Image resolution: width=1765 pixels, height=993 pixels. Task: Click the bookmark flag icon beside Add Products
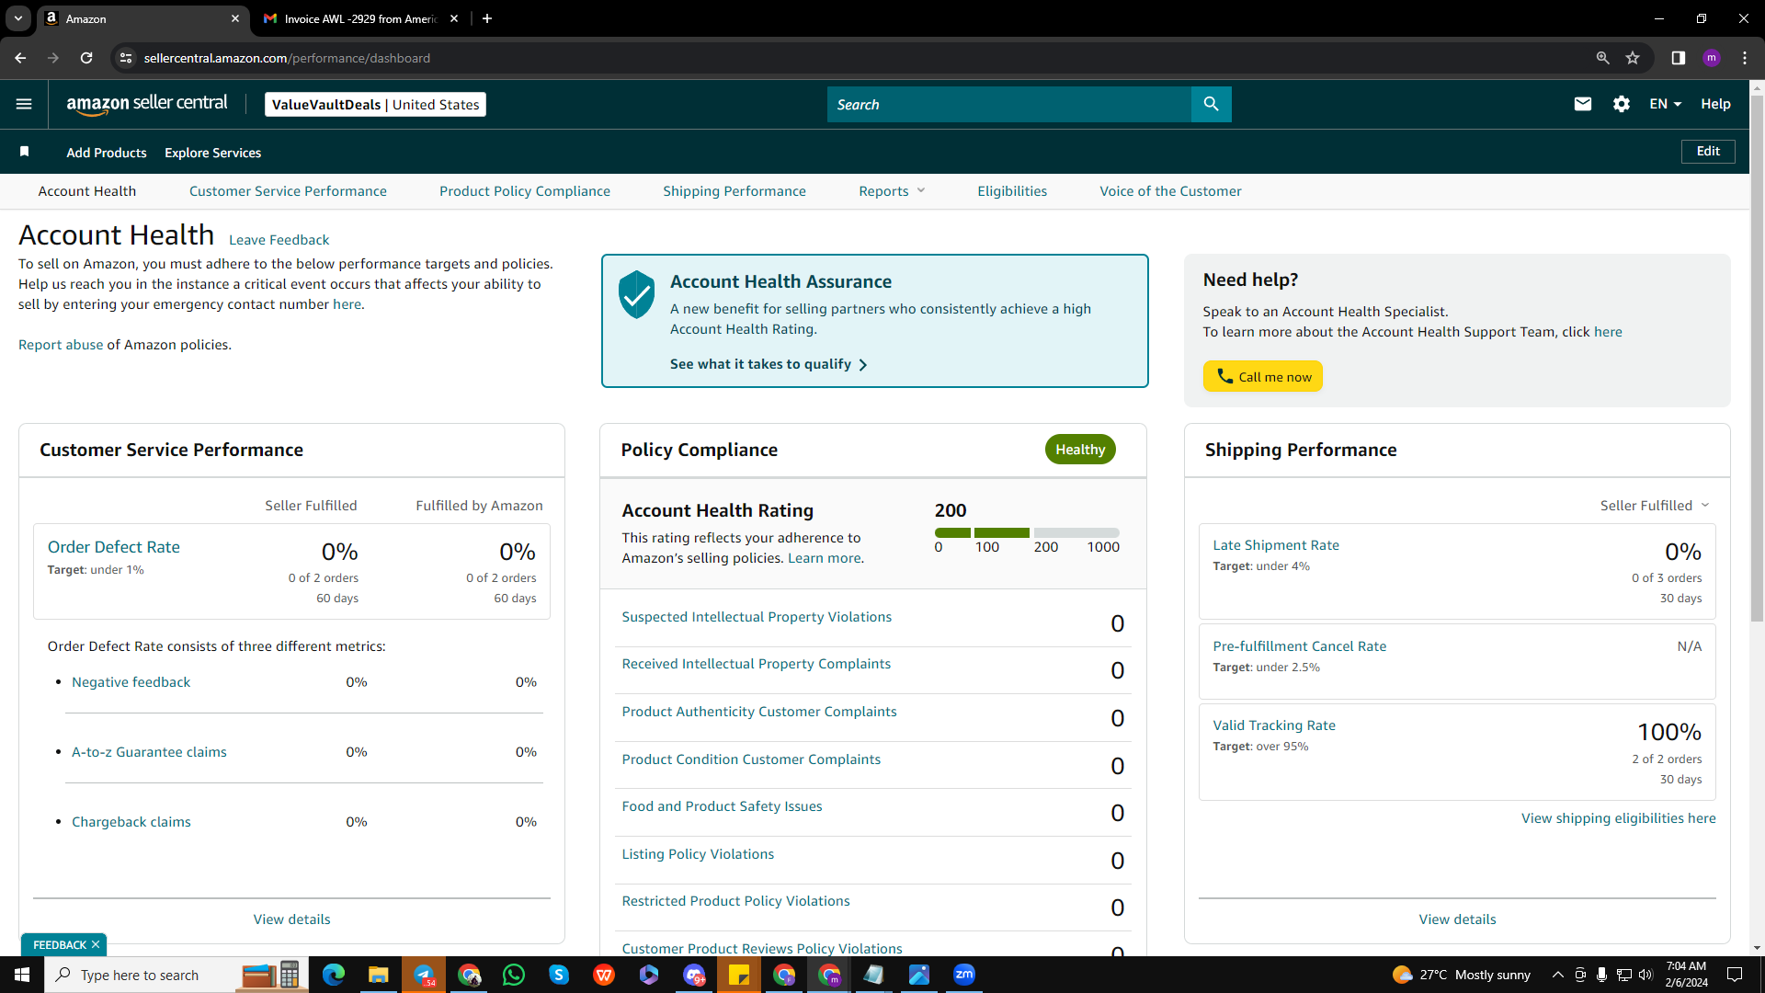point(25,152)
